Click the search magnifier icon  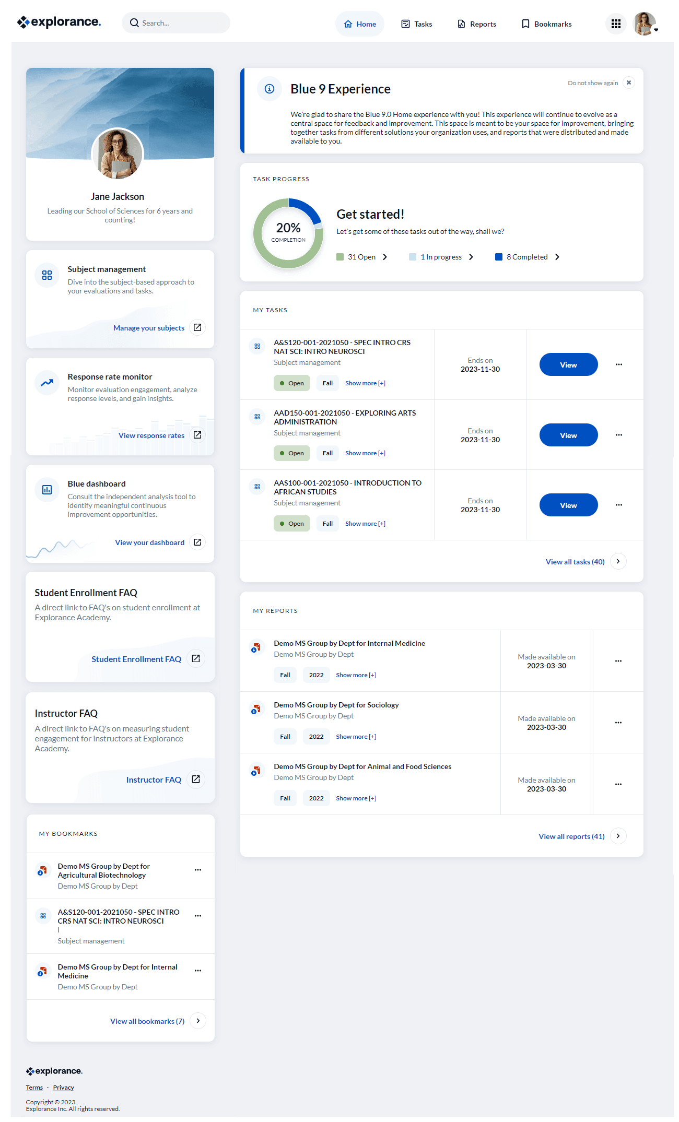tap(134, 23)
